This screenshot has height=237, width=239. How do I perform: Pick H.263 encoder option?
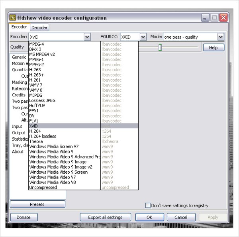[83, 70]
